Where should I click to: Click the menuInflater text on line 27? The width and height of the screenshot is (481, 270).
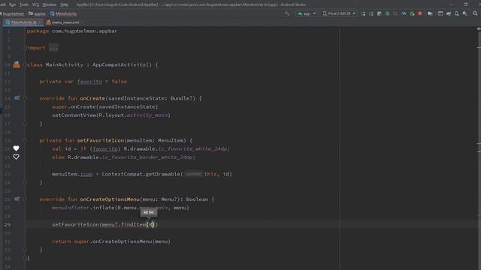pos(70,208)
